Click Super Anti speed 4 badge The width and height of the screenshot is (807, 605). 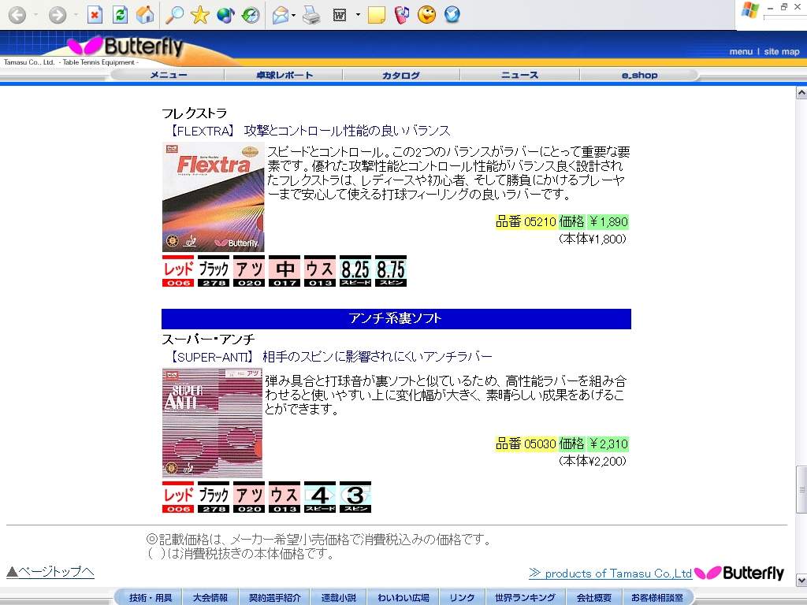tap(320, 497)
